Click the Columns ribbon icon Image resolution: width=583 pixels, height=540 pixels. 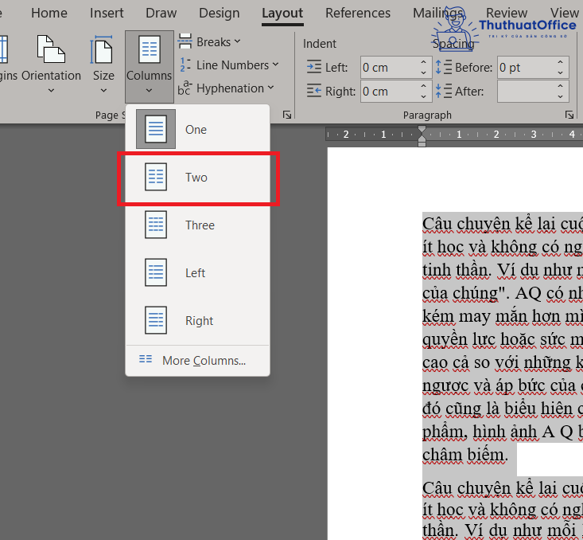tap(150, 49)
